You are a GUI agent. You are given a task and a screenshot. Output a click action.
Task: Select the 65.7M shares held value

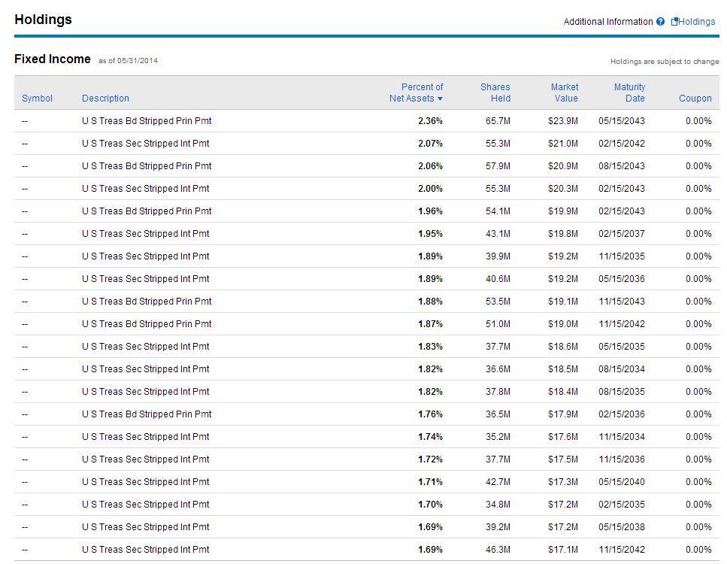498,121
